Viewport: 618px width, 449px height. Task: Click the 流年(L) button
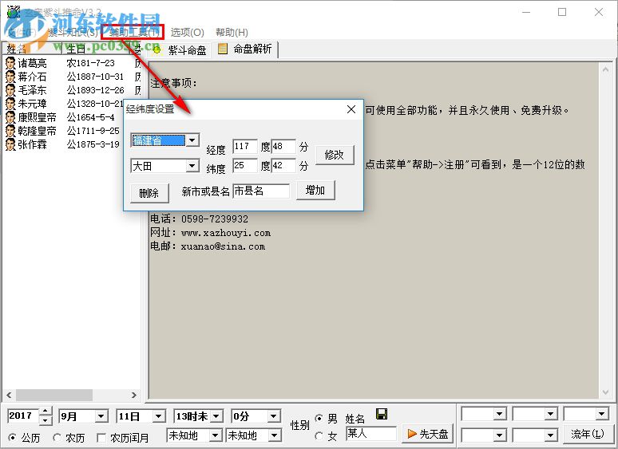[588, 434]
